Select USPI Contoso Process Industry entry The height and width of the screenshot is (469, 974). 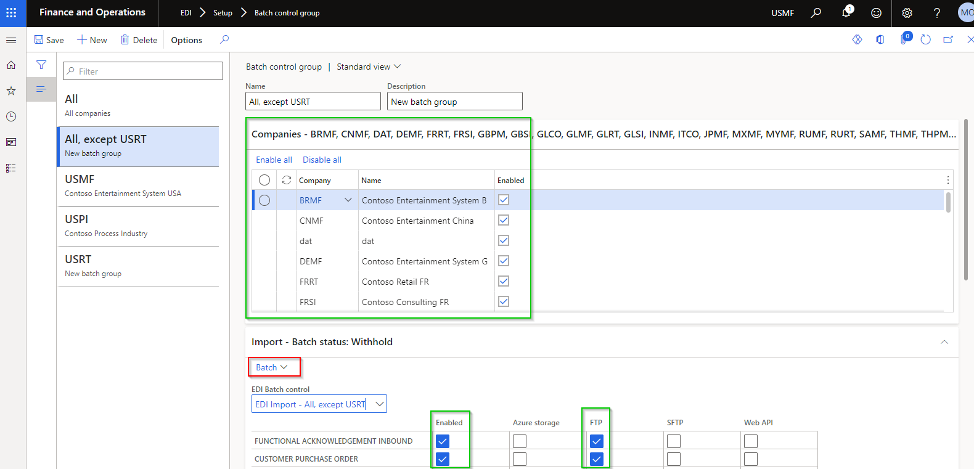click(138, 227)
